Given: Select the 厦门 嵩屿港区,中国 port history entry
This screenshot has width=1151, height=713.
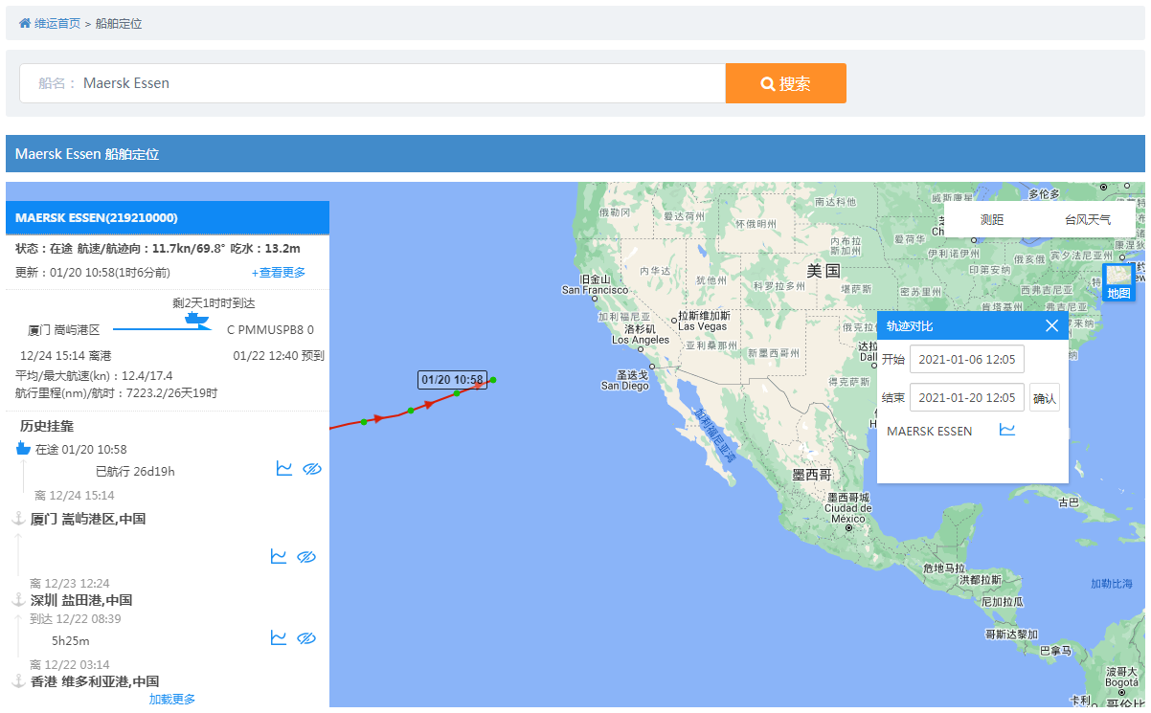Looking at the screenshot, I should (88, 519).
